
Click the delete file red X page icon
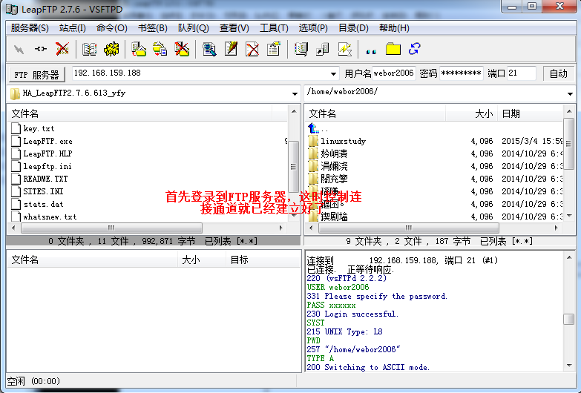click(252, 49)
